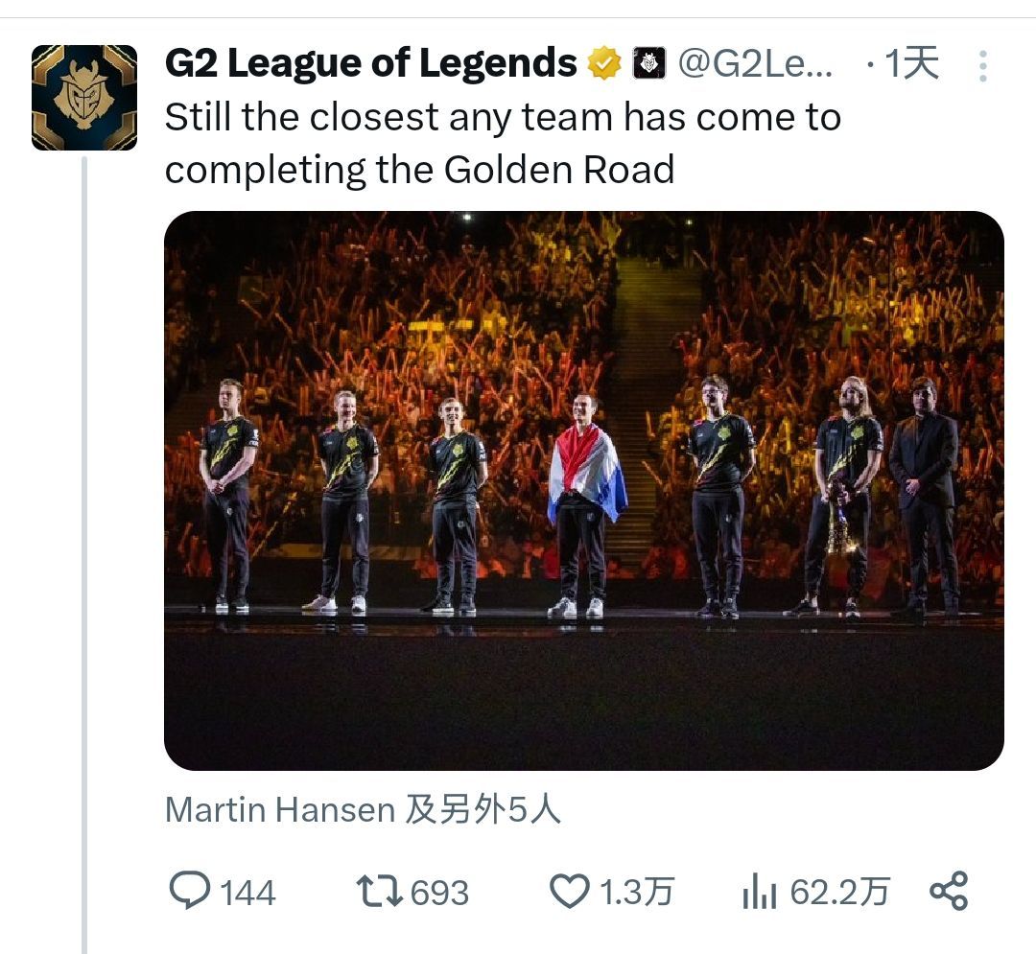Click the @G2Le... handle
This screenshot has height=954, width=1036.
(x=756, y=65)
